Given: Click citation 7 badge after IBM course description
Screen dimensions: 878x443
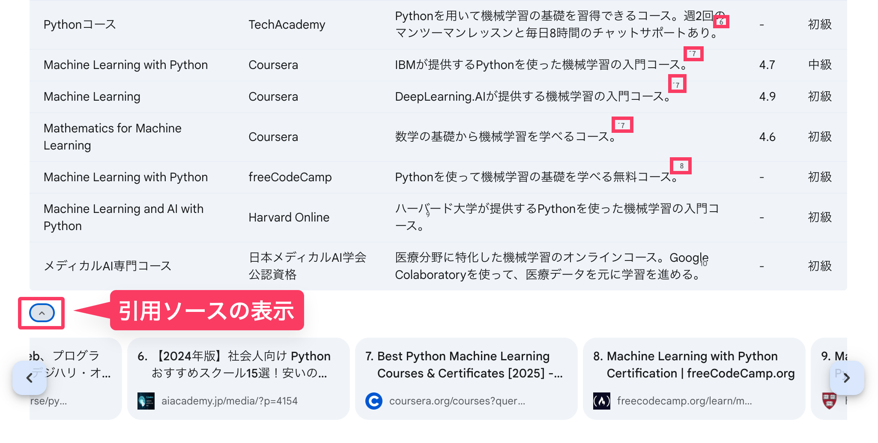Looking at the screenshot, I should point(693,54).
